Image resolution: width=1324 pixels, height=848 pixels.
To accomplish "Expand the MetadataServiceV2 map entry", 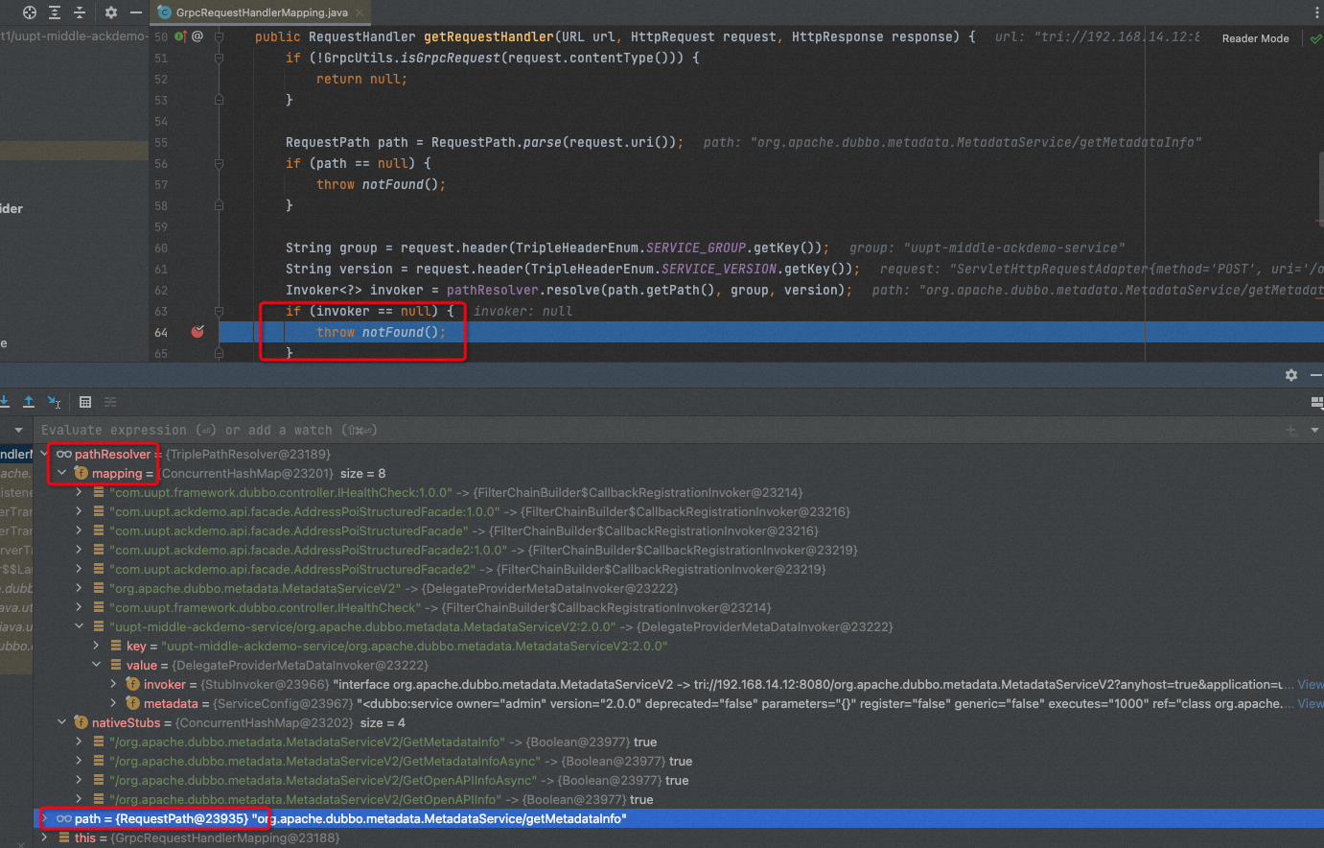I will click(79, 588).
